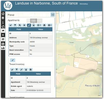
Task: Open the Edition tool in the sidebar
Action: click(x=3, y=27)
